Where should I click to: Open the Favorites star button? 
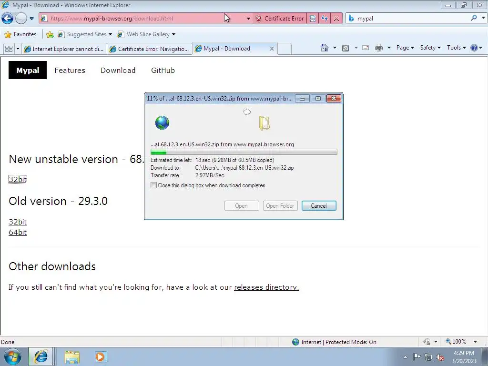20,34
